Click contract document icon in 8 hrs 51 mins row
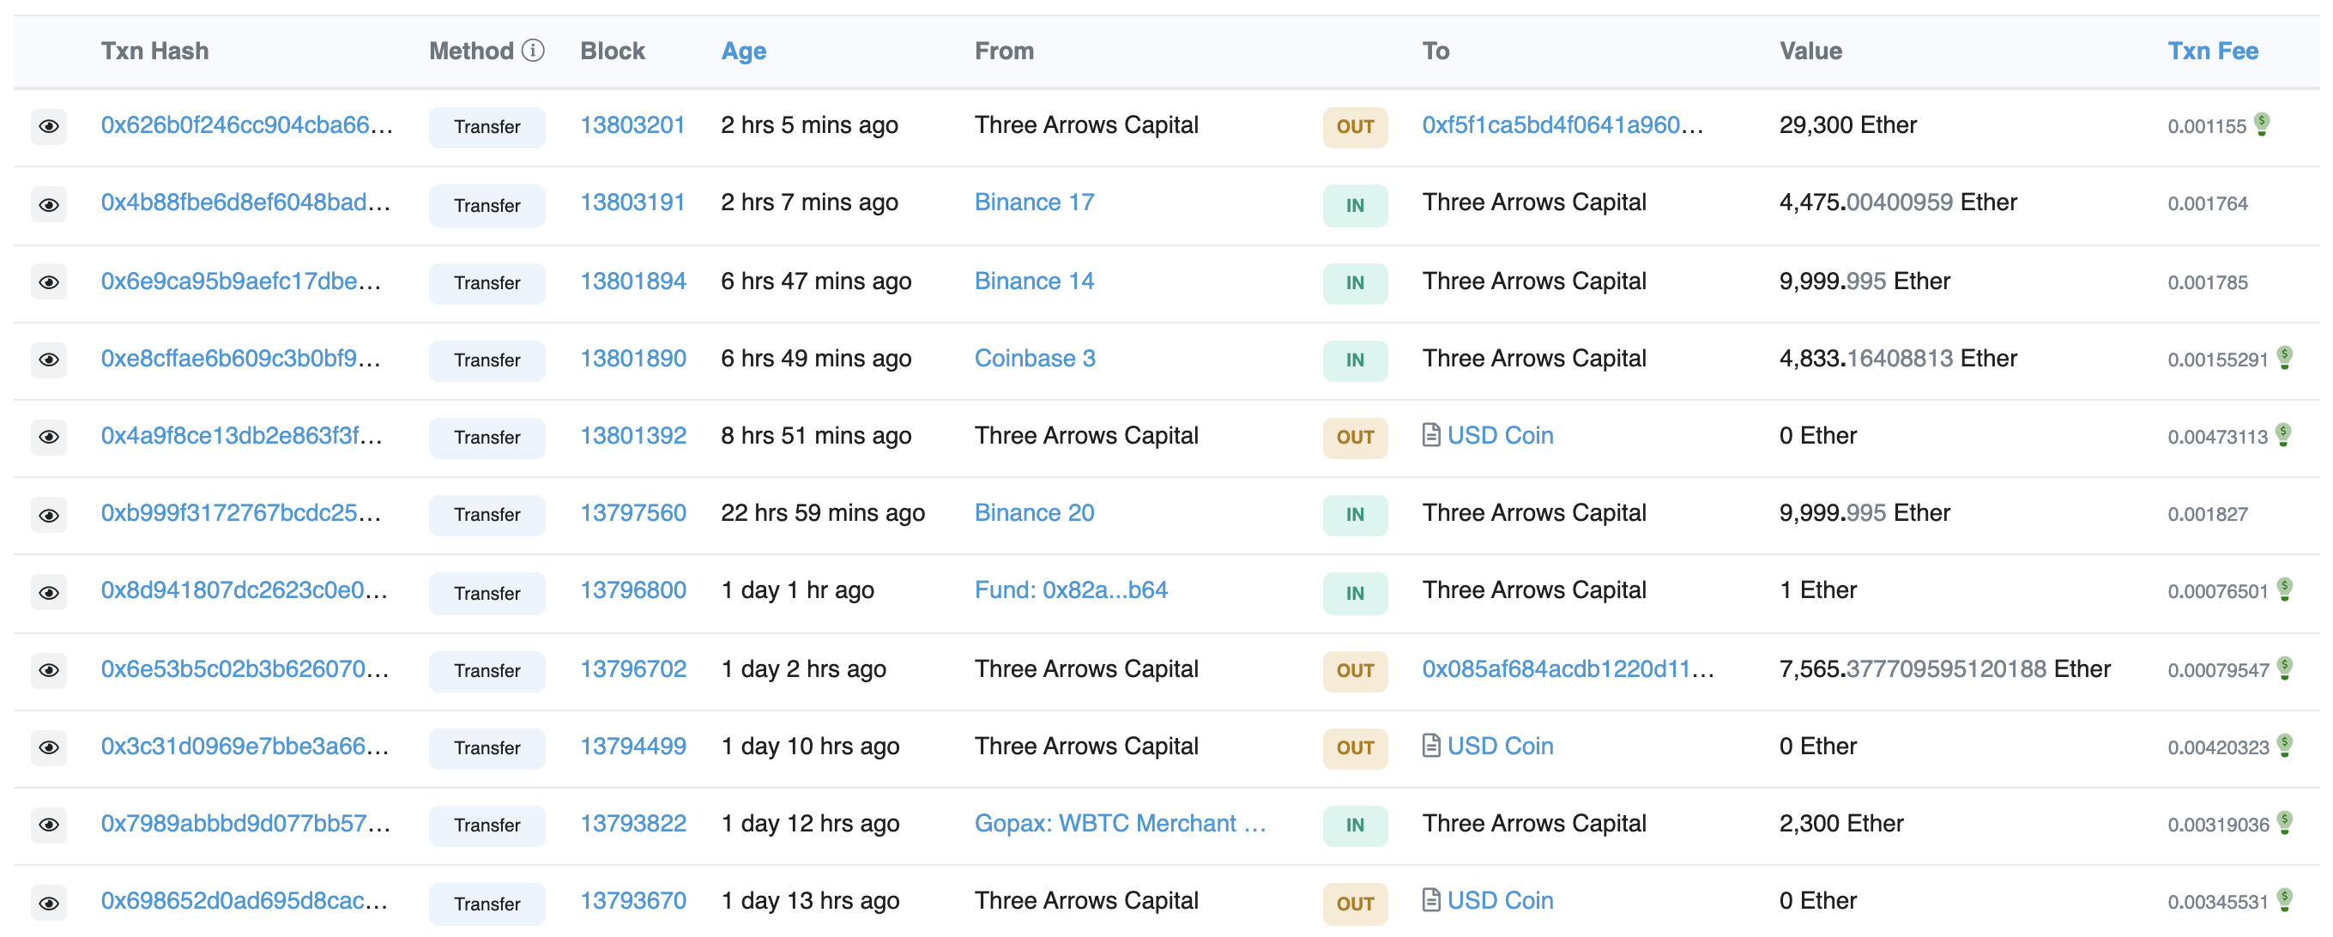Screen dimensions: 2333x937 click(1431, 435)
